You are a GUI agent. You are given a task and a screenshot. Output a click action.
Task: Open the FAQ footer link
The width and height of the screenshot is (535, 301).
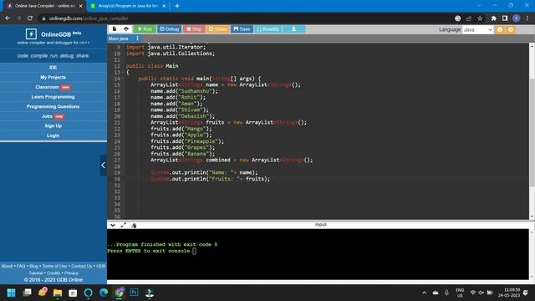[21, 266]
